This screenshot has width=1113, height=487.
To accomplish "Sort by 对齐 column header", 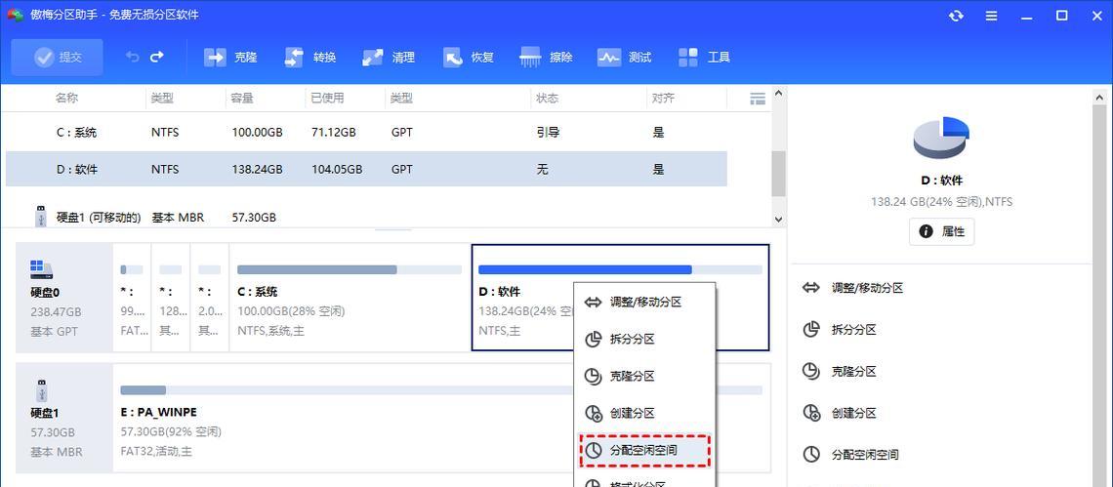I will coord(663,98).
